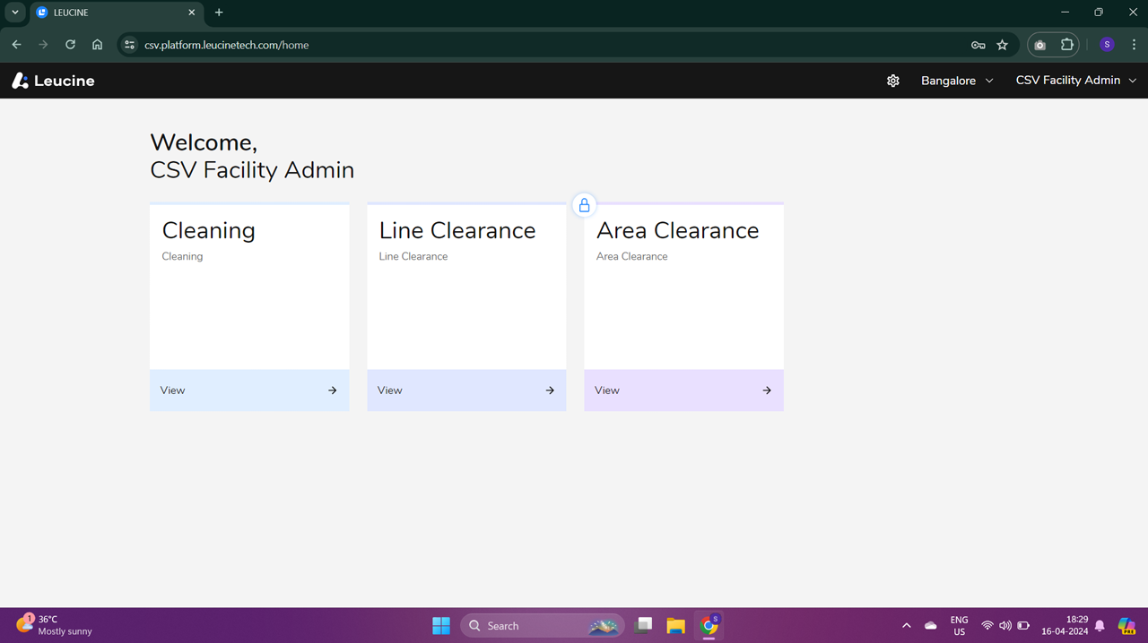1148x643 pixels.
Task: Click View on the Line Clearance card
Action: tap(466, 390)
